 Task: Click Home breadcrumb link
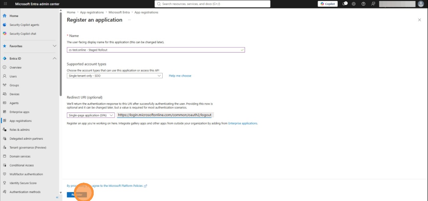[71, 12]
